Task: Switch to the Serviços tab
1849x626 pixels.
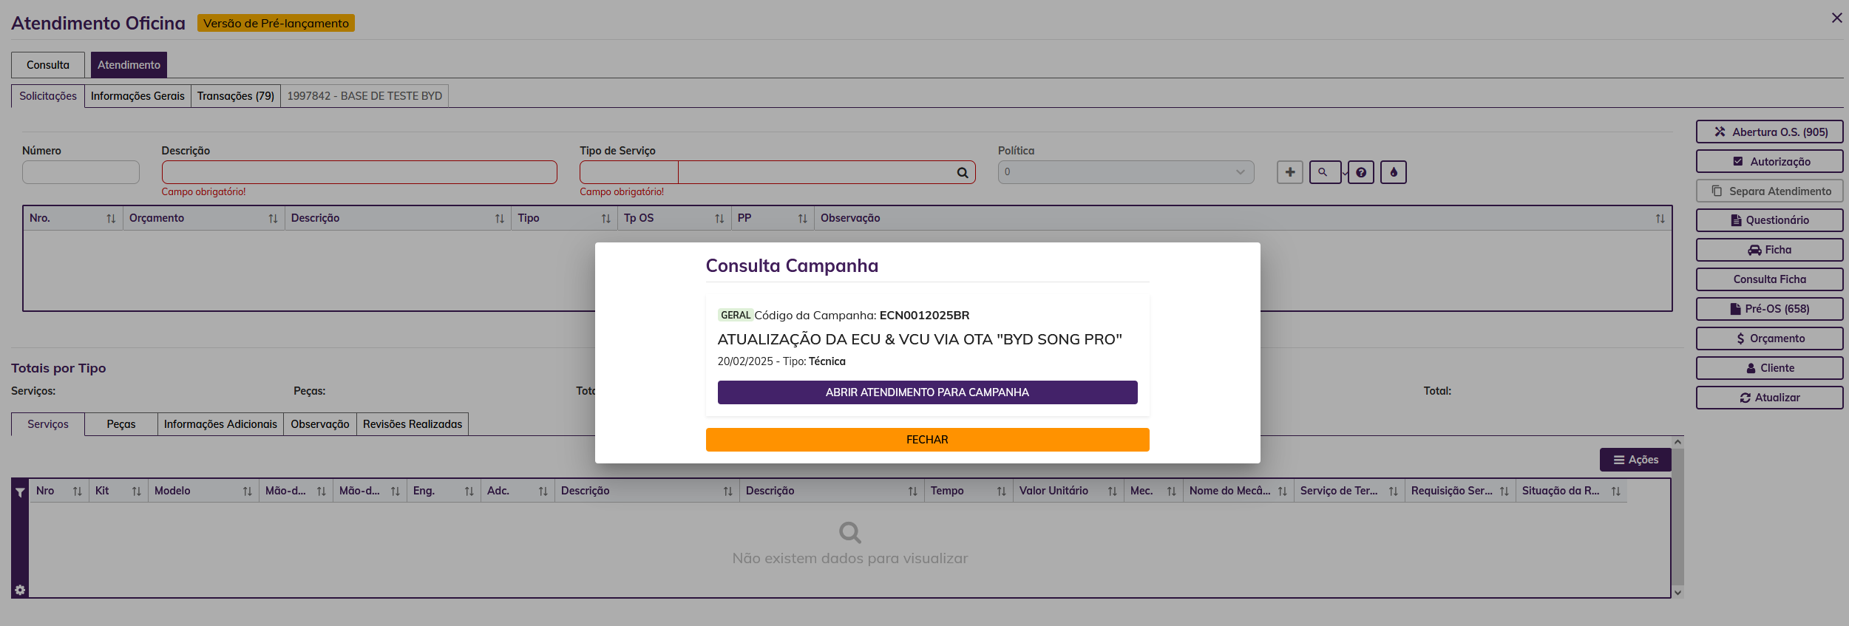Action: (x=48, y=424)
